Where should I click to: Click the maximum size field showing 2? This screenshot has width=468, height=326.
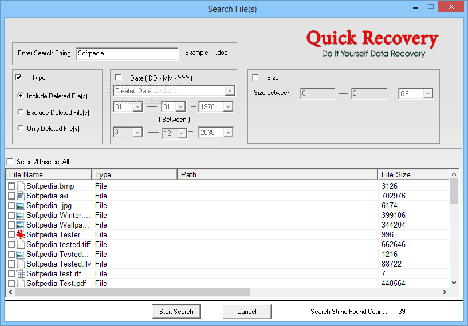point(369,93)
